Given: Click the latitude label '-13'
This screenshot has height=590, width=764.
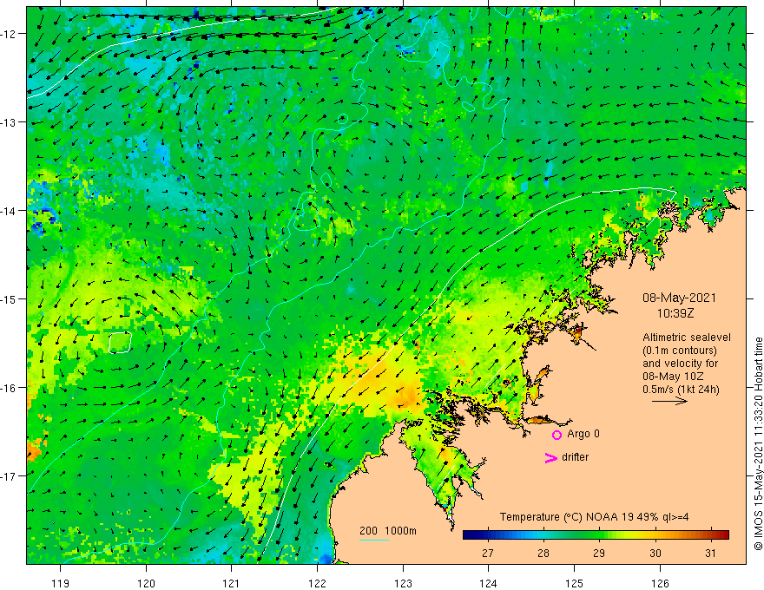Looking at the screenshot, I should tap(9, 122).
